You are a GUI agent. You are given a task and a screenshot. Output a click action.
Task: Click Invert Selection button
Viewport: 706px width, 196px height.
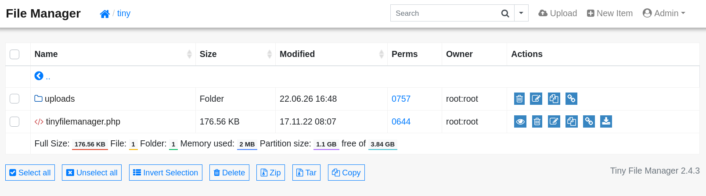pyautogui.click(x=166, y=172)
